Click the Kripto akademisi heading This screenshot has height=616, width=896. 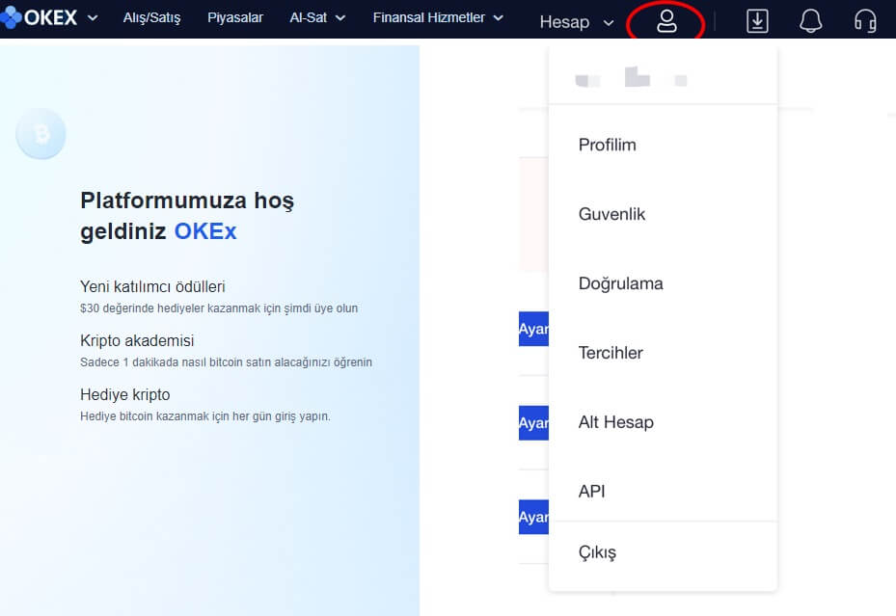137,341
